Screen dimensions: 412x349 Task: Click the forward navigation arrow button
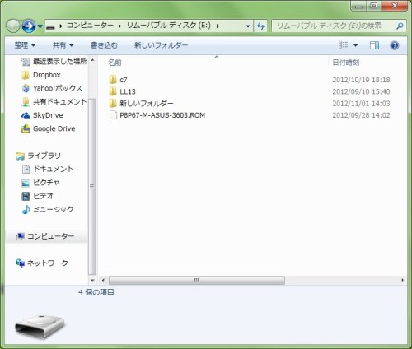[x=29, y=26]
